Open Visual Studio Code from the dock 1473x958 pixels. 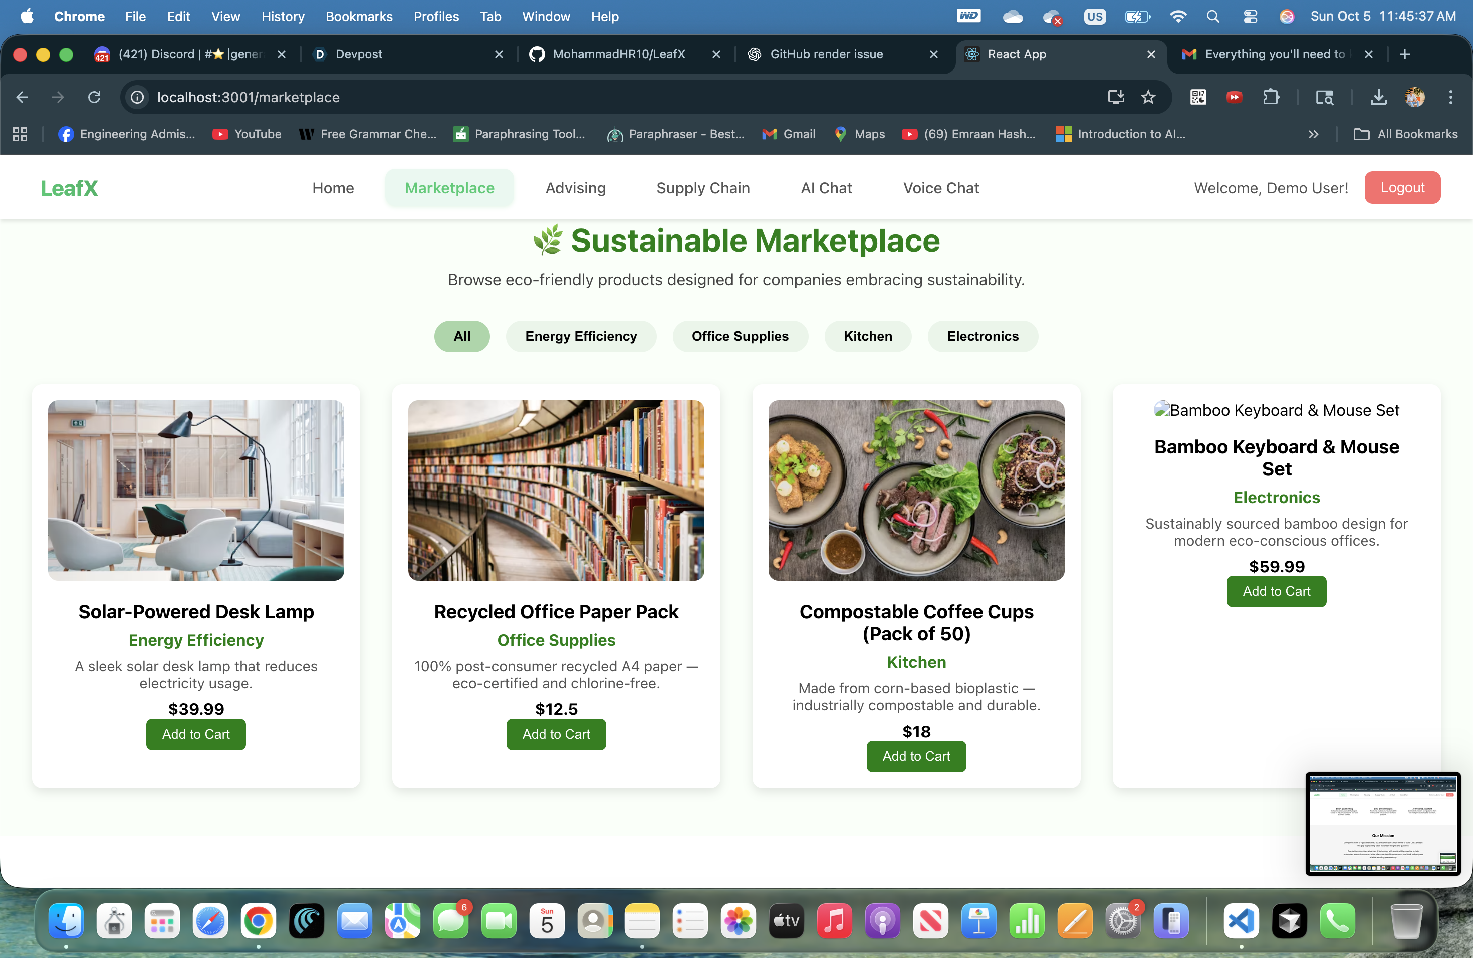tap(1241, 921)
